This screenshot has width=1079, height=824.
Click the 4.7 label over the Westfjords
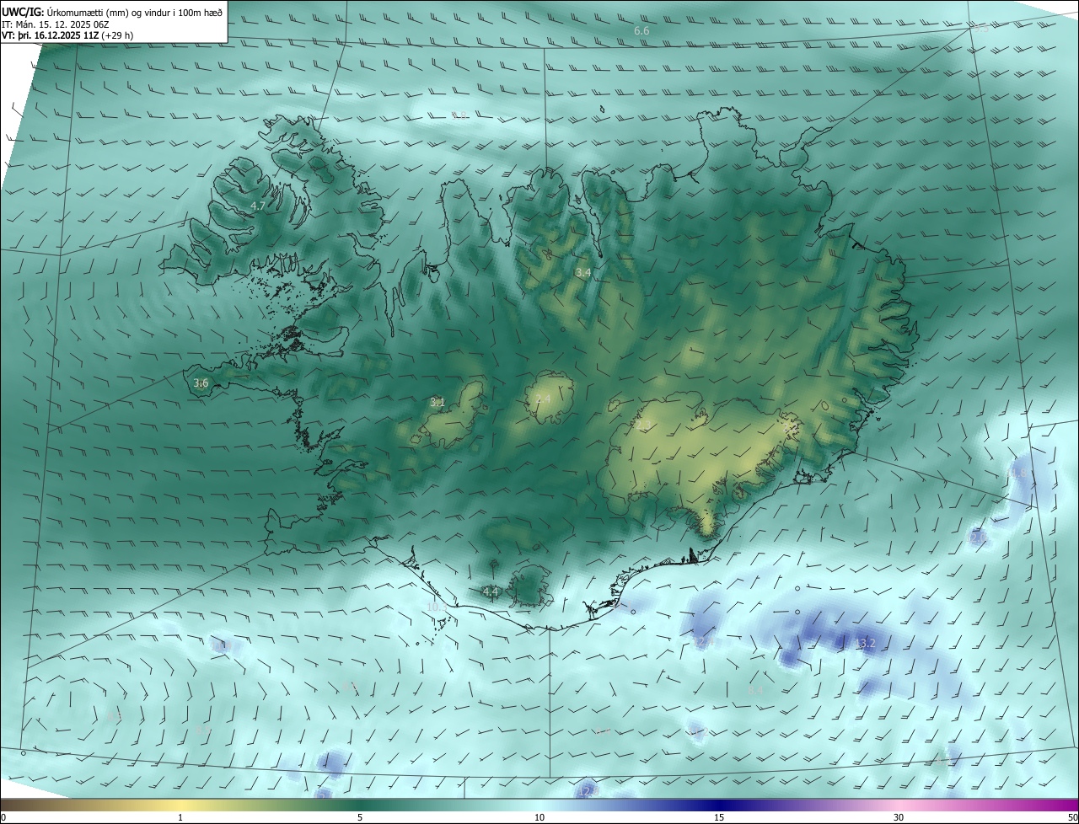[258, 206]
